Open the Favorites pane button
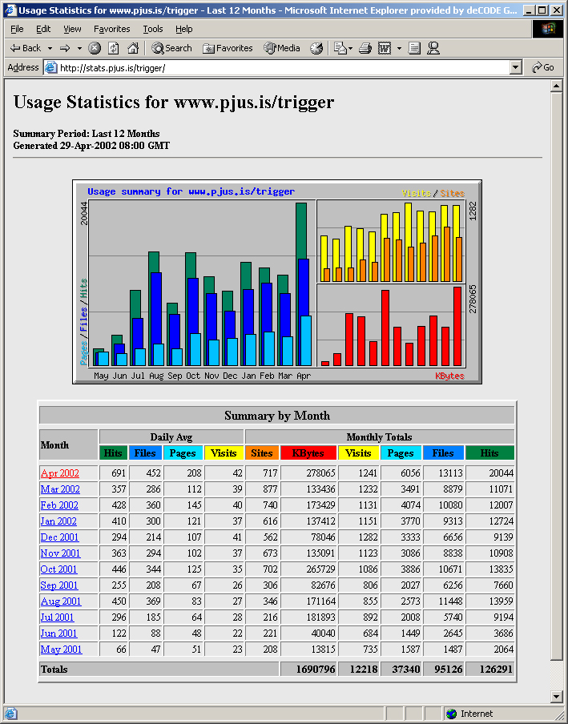The height and width of the screenshot is (724, 568). [x=228, y=48]
